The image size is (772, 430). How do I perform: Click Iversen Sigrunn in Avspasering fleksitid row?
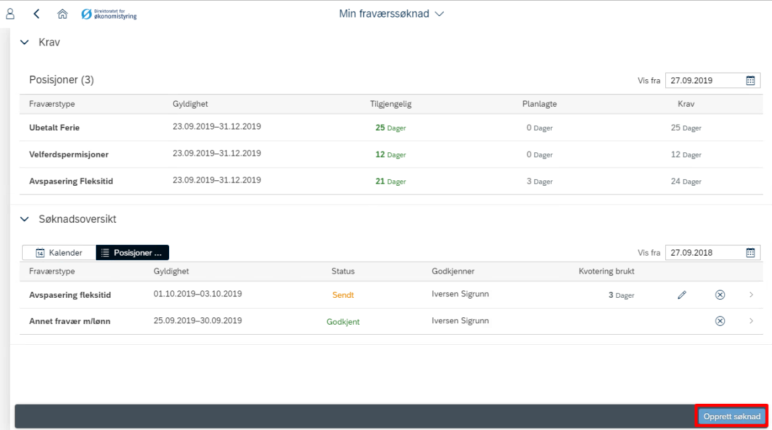pos(461,294)
